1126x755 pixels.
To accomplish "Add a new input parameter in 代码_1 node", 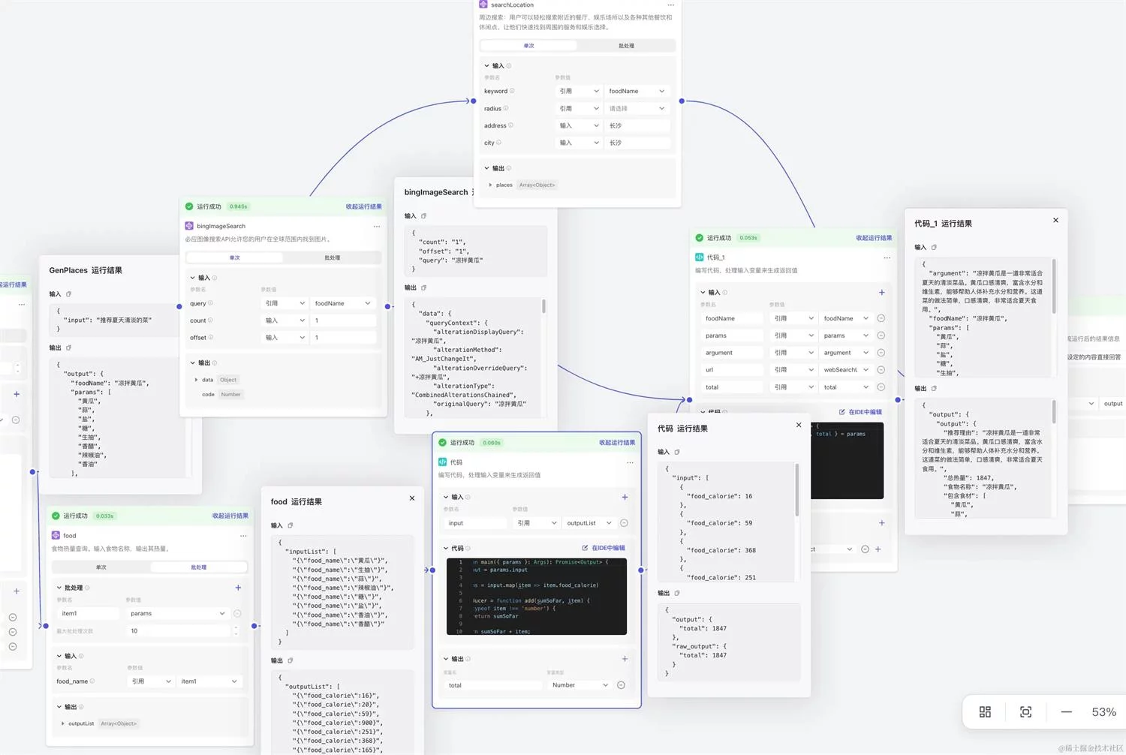I will point(881,293).
